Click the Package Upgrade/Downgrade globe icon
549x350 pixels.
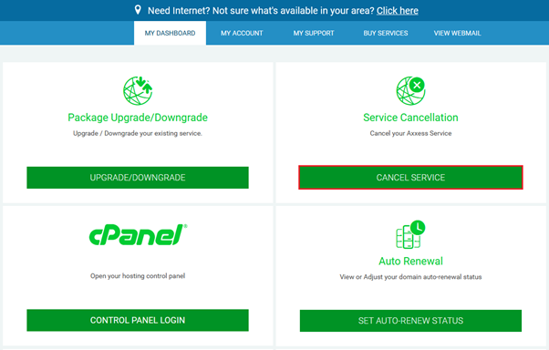[138, 90]
